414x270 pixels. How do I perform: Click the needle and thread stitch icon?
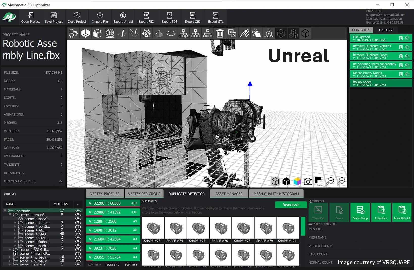244,33
